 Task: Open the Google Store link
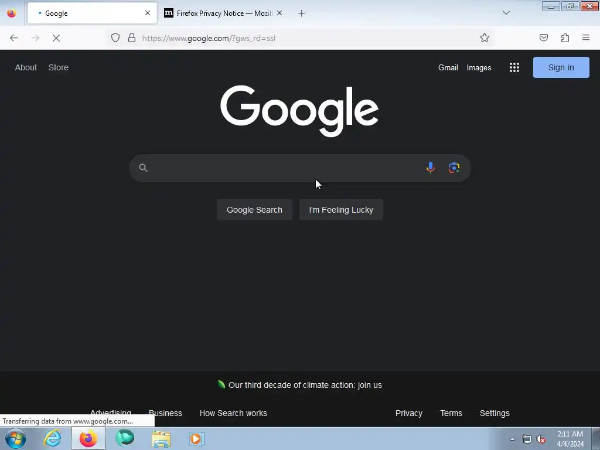(x=59, y=67)
